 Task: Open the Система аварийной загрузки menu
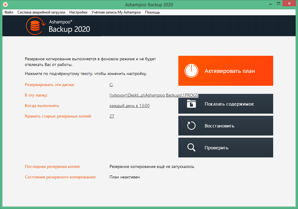(41, 12)
